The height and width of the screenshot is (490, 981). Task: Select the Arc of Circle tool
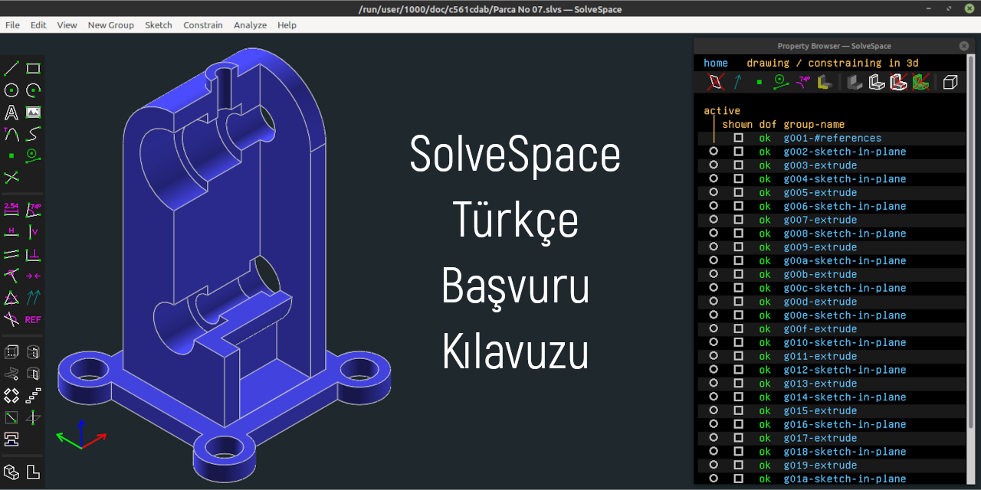33,90
